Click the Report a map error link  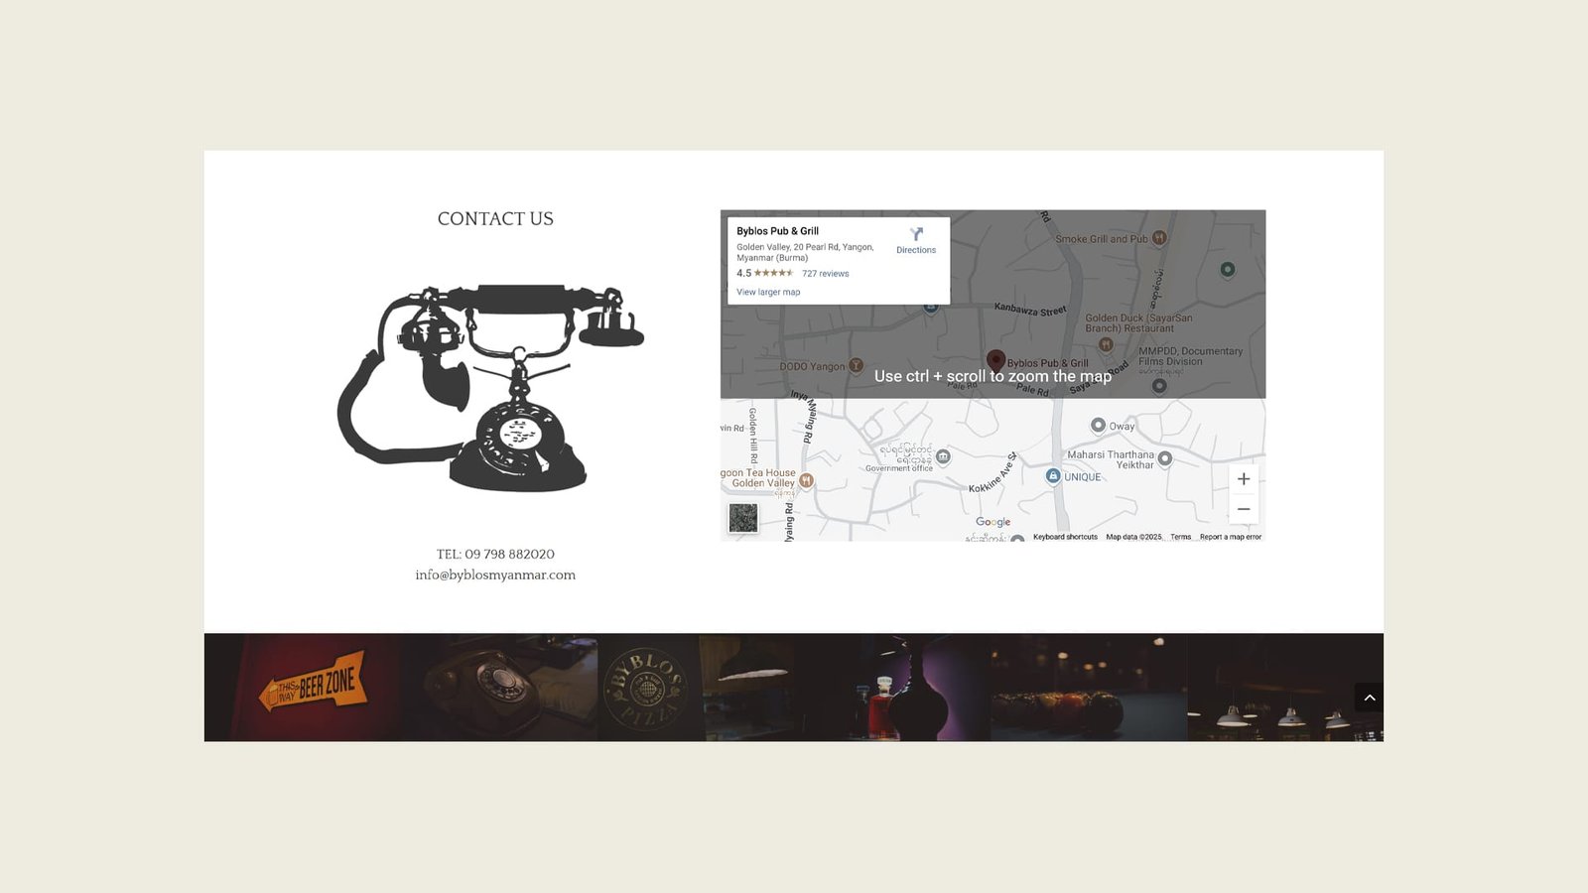pos(1230,537)
